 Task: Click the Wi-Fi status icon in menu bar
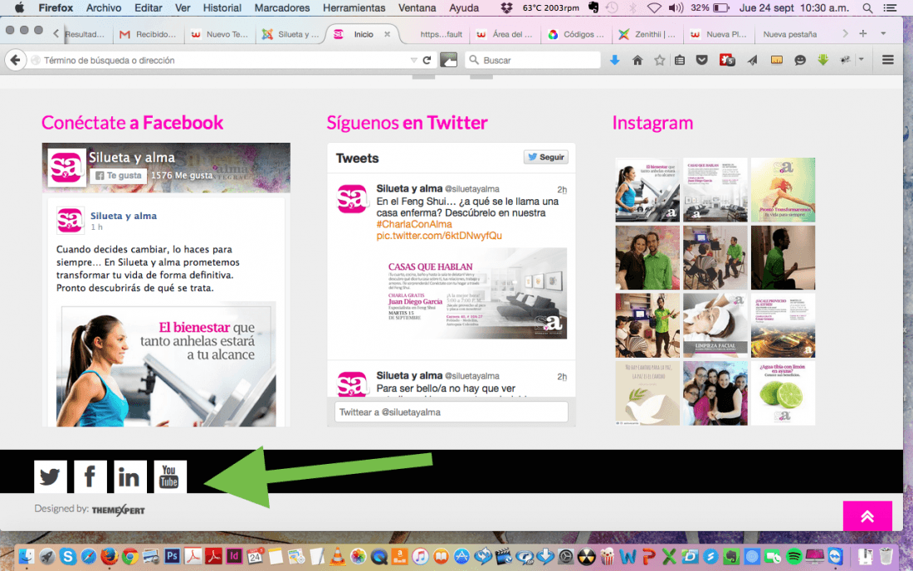[655, 8]
